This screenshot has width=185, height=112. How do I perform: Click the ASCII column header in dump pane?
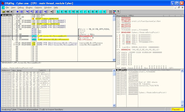pos(45,70)
